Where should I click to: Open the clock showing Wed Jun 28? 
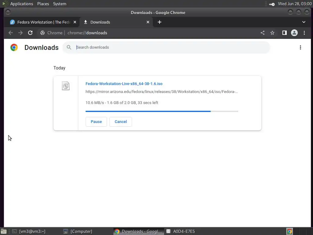tap(295, 4)
